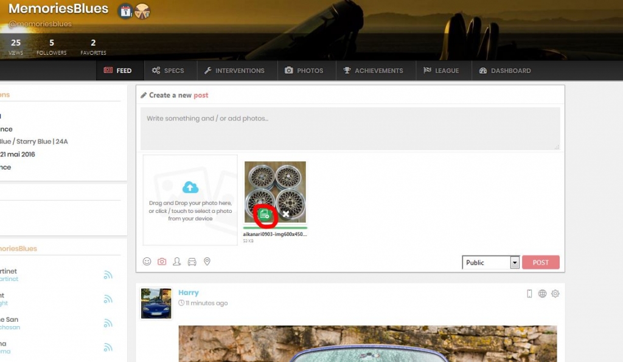
Task: Click the uploaded wheels photo thumbnail
Action: pyautogui.click(x=275, y=192)
